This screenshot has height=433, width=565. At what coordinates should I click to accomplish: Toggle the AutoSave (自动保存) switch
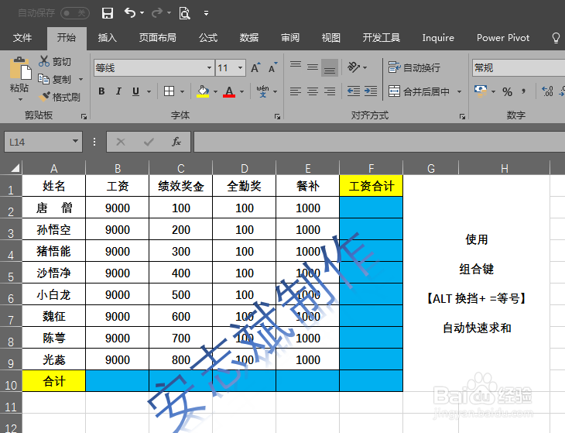click(75, 13)
